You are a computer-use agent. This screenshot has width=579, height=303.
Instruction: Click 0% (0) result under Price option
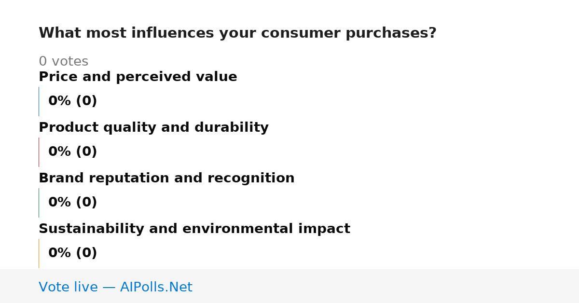coord(72,101)
